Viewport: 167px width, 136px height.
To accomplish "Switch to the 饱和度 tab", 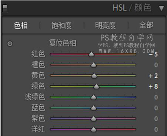I will 61,26.
